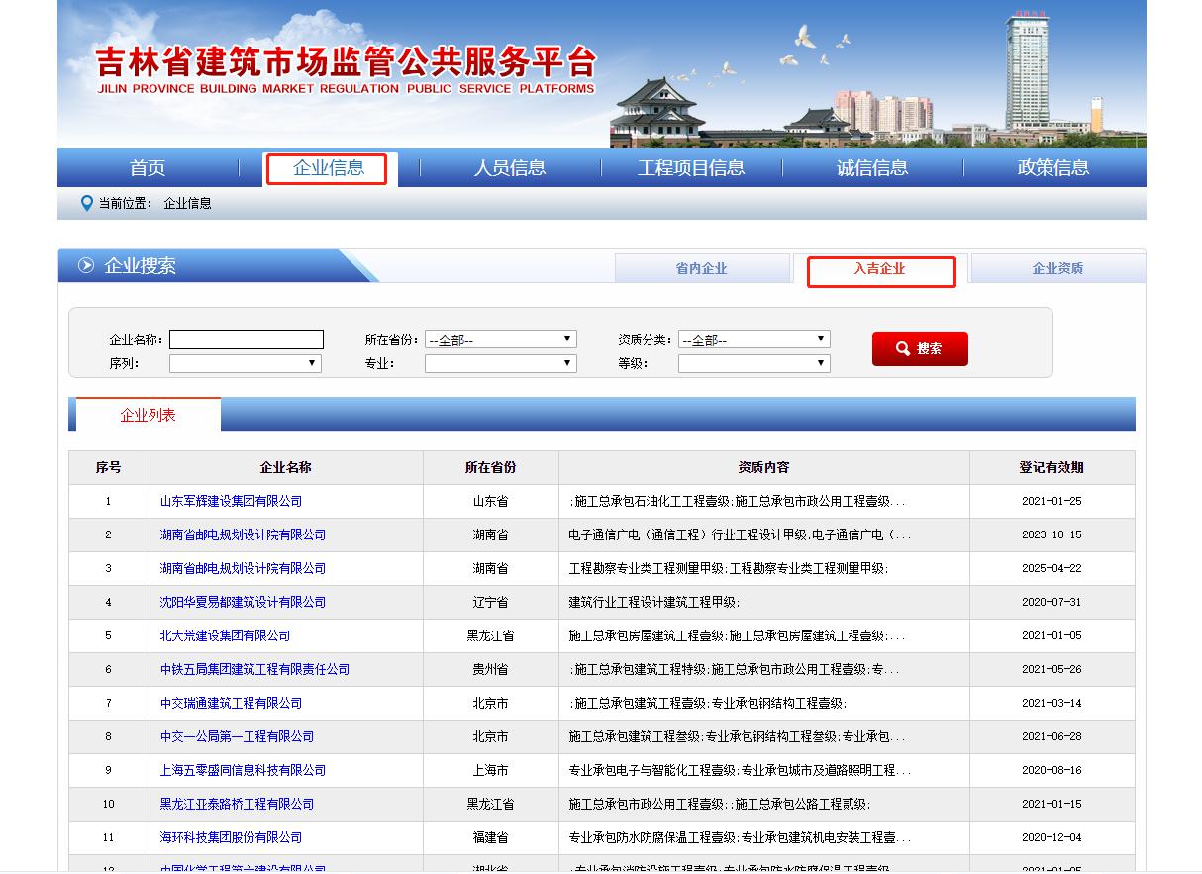This screenshot has width=1202, height=874.
Task: Open 山东军辉建设集团有限公司 company link
Action: pos(231,501)
